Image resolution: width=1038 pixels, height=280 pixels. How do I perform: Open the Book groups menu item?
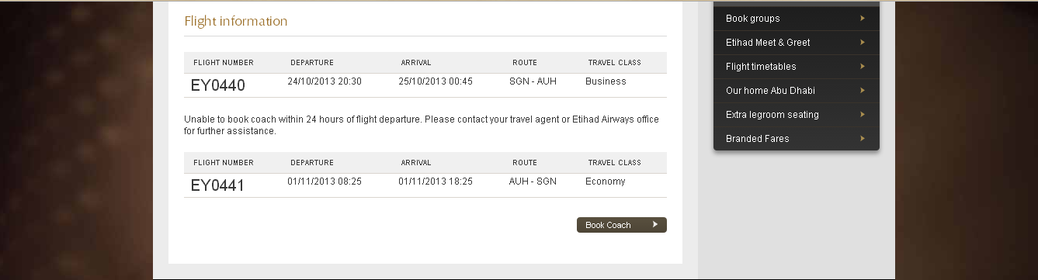tap(797, 19)
